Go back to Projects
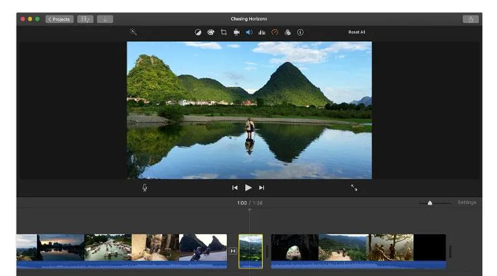 59,19
